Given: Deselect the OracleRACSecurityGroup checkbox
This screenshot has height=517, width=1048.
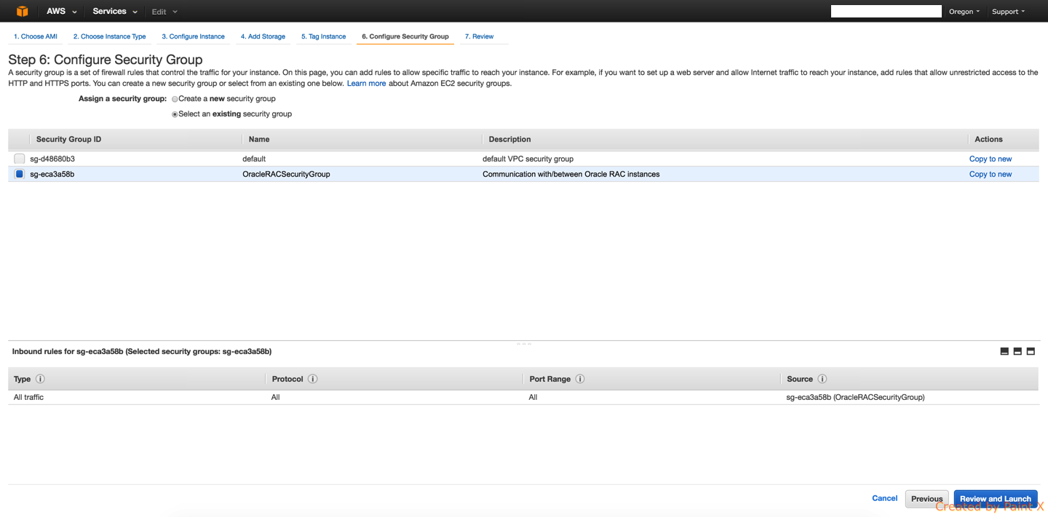Looking at the screenshot, I should 19,174.
